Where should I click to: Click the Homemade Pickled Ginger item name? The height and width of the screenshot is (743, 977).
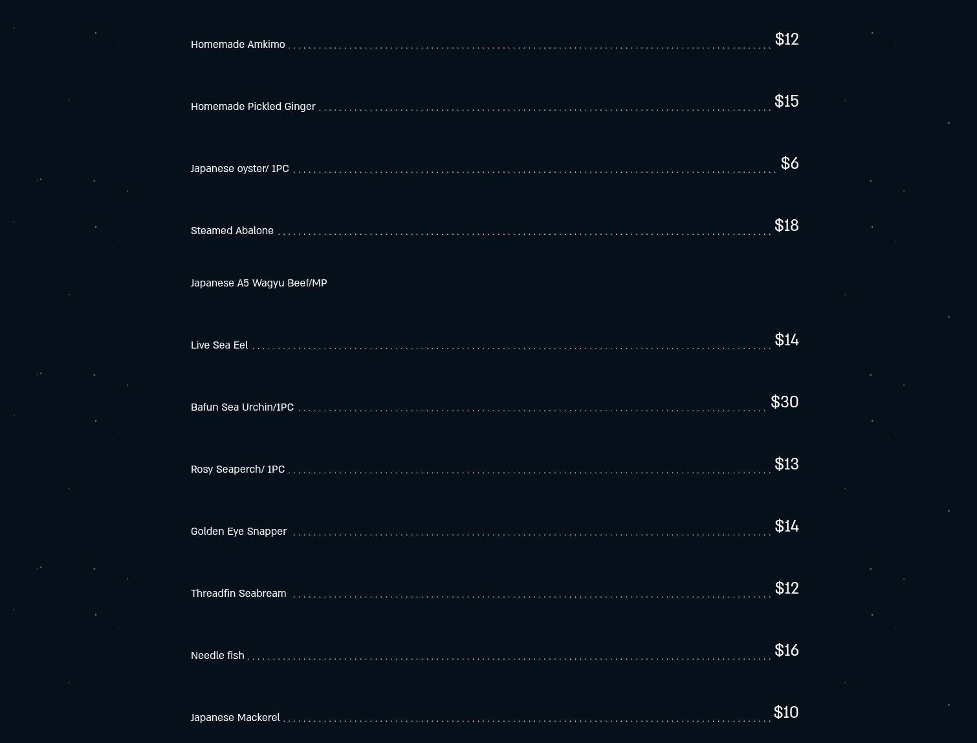253,107
